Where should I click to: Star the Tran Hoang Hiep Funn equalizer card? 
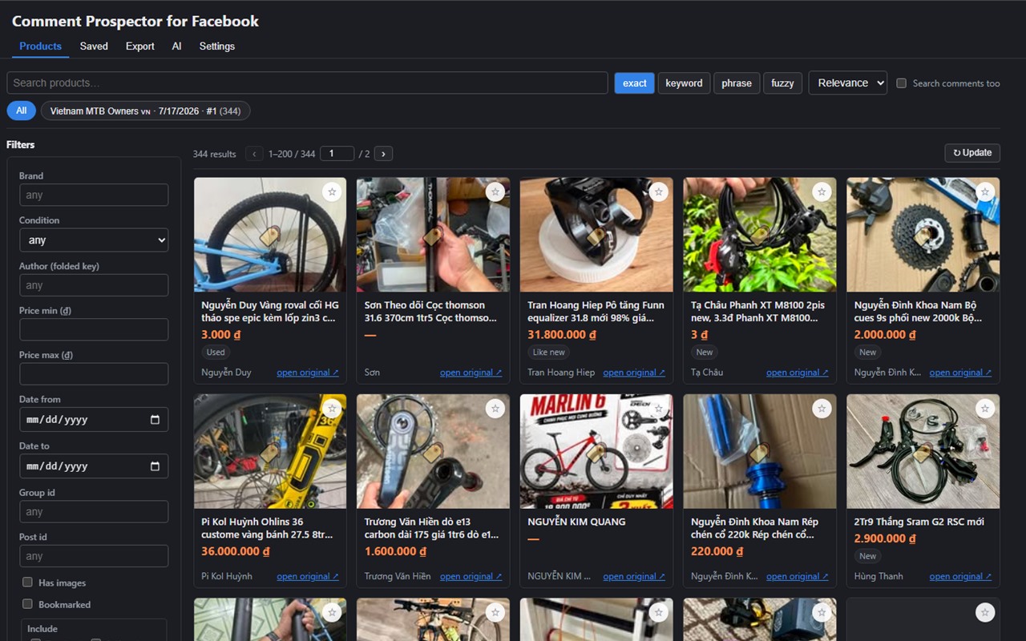[x=658, y=191]
